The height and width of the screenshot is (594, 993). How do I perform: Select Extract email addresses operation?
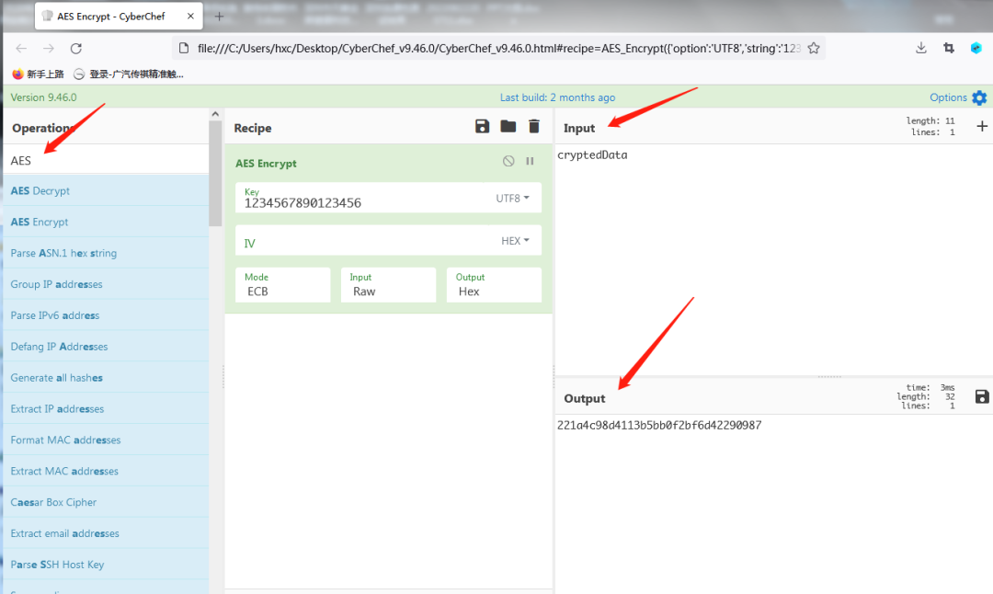click(x=106, y=533)
